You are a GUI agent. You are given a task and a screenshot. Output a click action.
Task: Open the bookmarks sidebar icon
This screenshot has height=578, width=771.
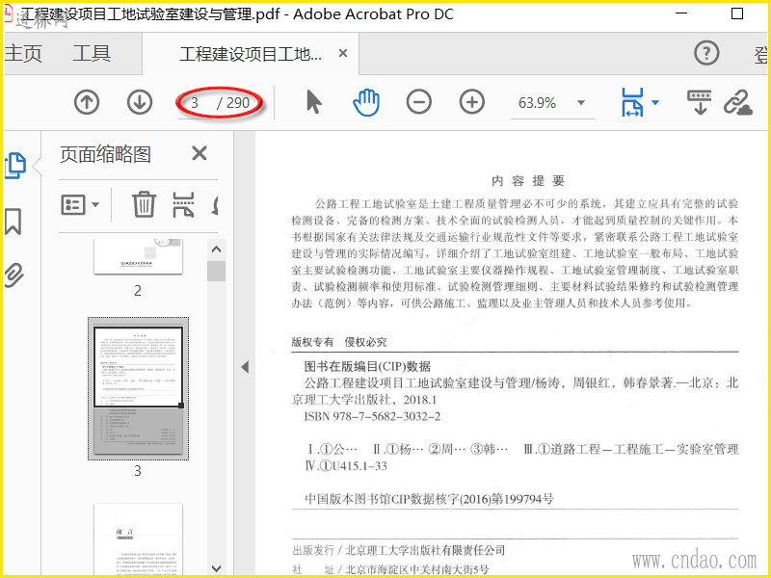pos(13,222)
